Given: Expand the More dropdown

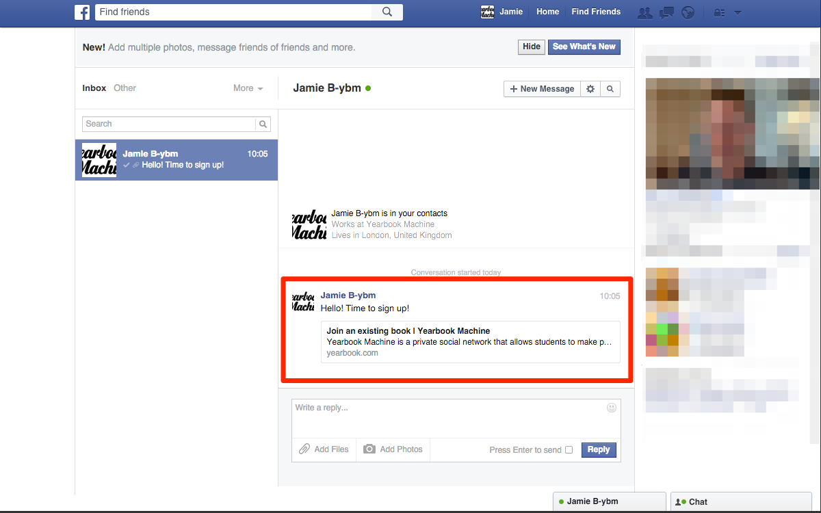Looking at the screenshot, I should [x=248, y=88].
